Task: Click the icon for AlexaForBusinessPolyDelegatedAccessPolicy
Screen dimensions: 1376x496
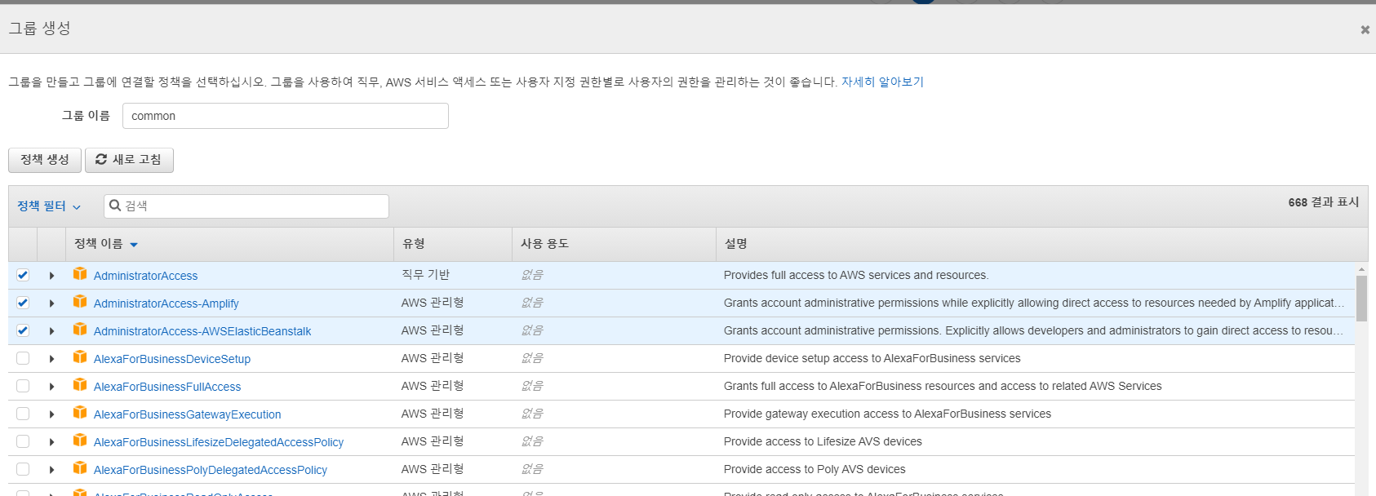Action: 80,468
